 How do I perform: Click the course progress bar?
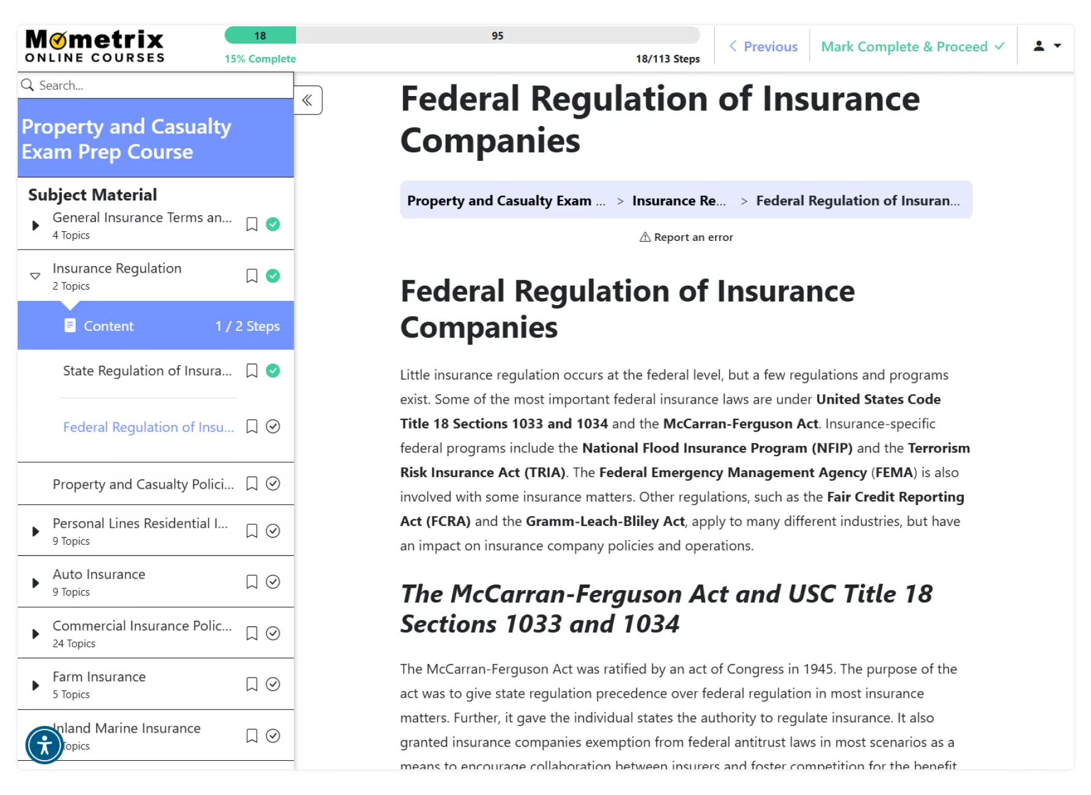pyautogui.click(x=462, y=35)
